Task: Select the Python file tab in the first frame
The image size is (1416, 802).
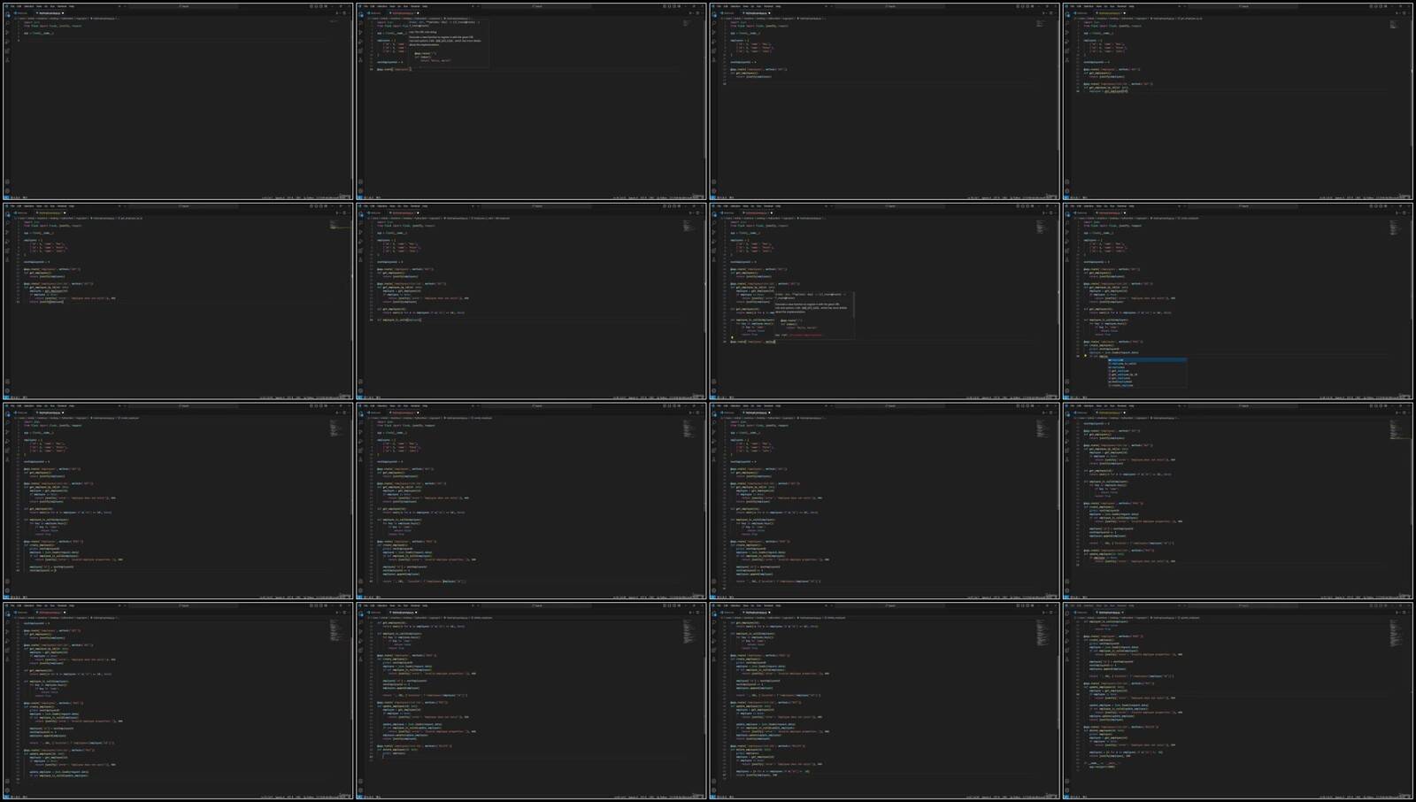Action: coord(50,13)
